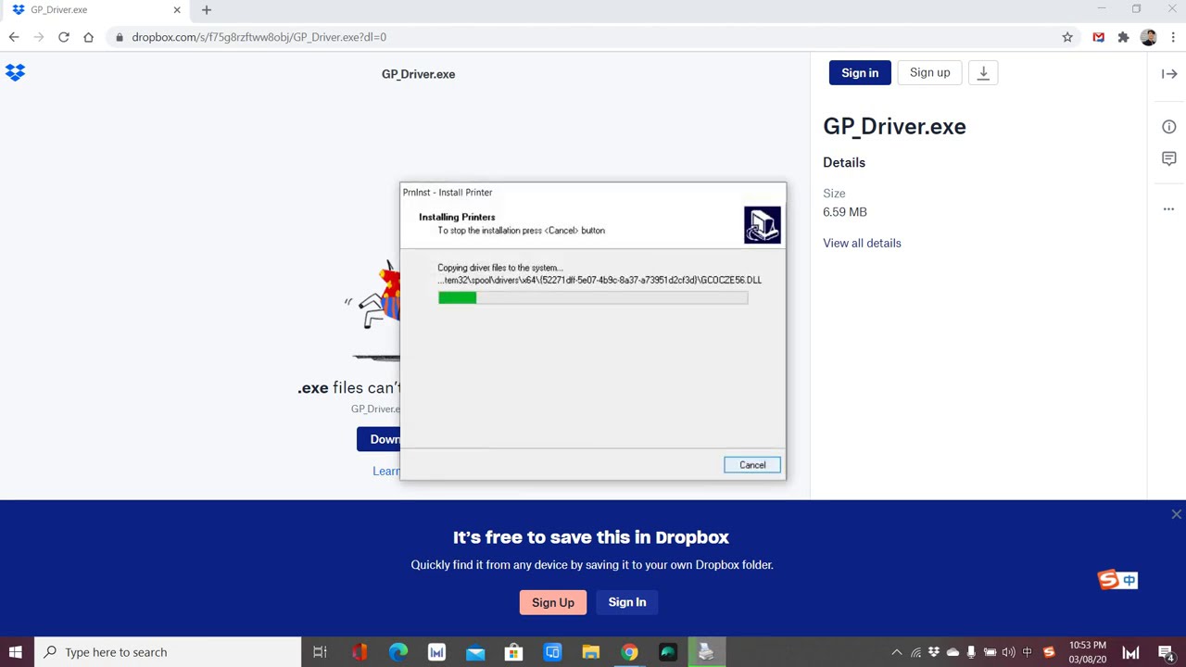Switch to Google Chrome on the taskbar
This screenshot has height=667, width=1186.
point(629,652)
